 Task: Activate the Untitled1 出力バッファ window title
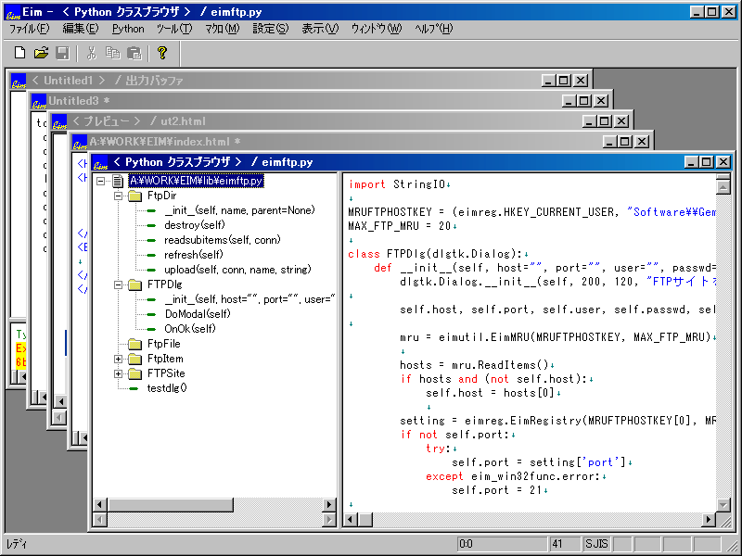[107, 81]
